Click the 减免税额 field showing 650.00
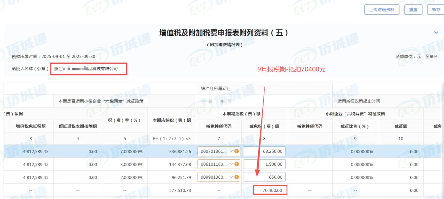Screen dimensions: 444x199 point(264,177)
